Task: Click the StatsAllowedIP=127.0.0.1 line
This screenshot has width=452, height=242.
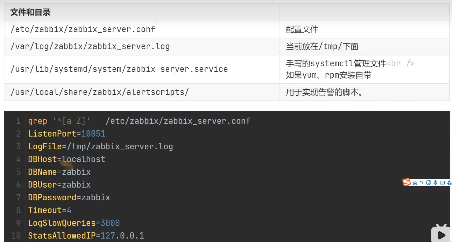Action: (86, 236)
